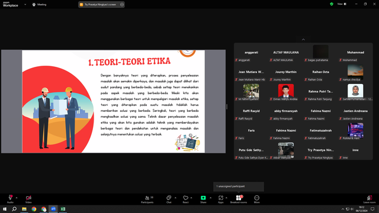379x213 pixels.
Task: Open the options icon on the screen share tab
Action: click(122, 4)
